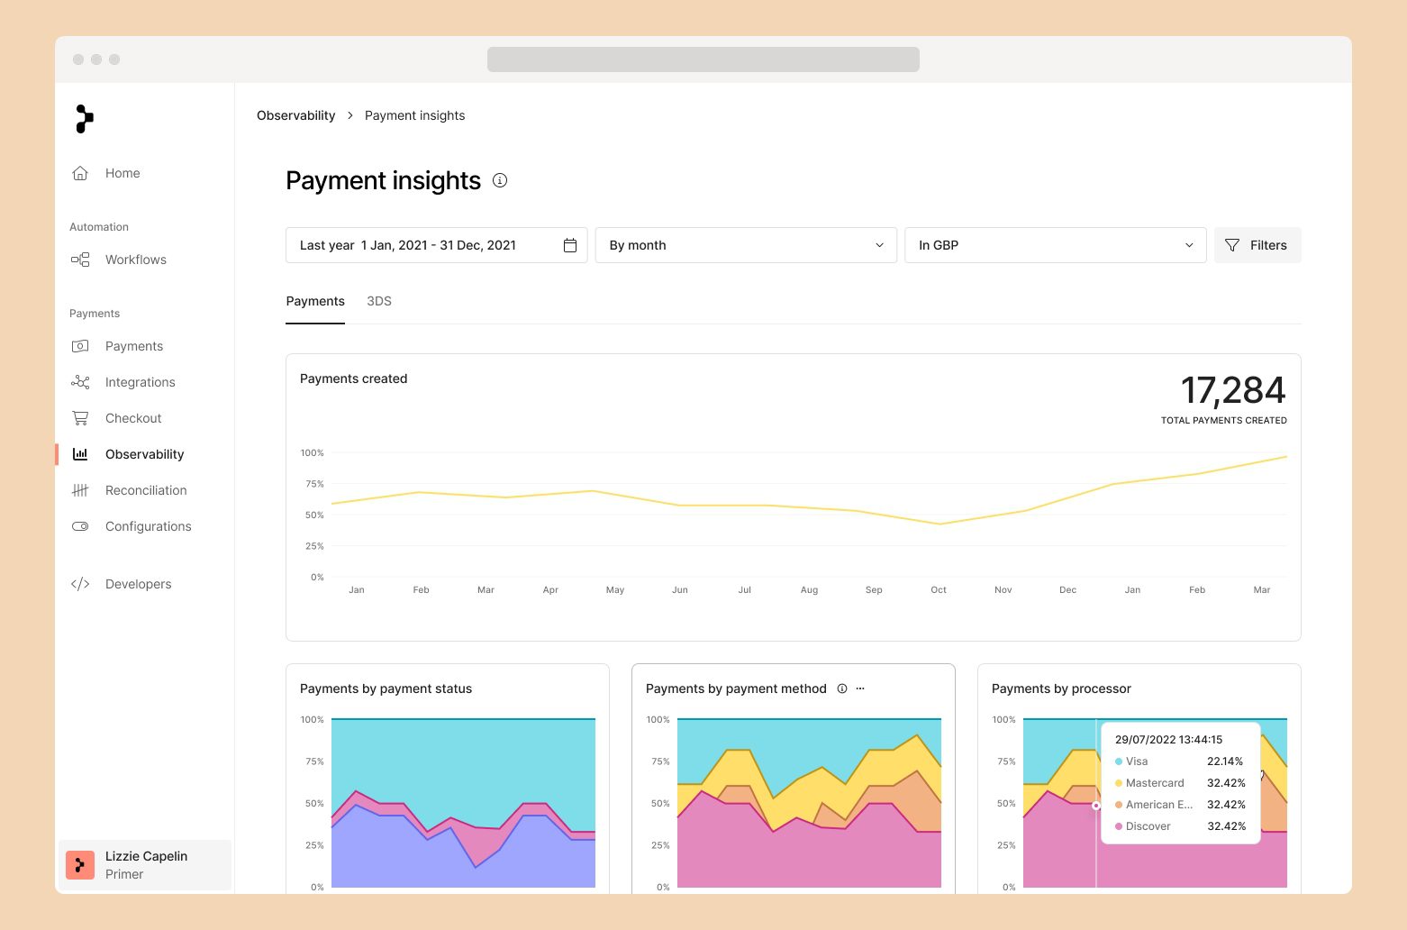Click the Developers code brackets icon
Screen dimensions: 1407x930
coord(80,584)
